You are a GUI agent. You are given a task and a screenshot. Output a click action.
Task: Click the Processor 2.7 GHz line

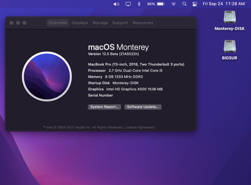(125, 70)
